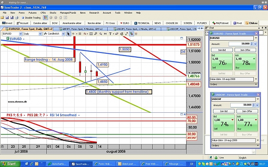Screen dimensions: 268x167
Task: Expand RSI 14 Smoothed indicator dropdown
Action: 79,115
